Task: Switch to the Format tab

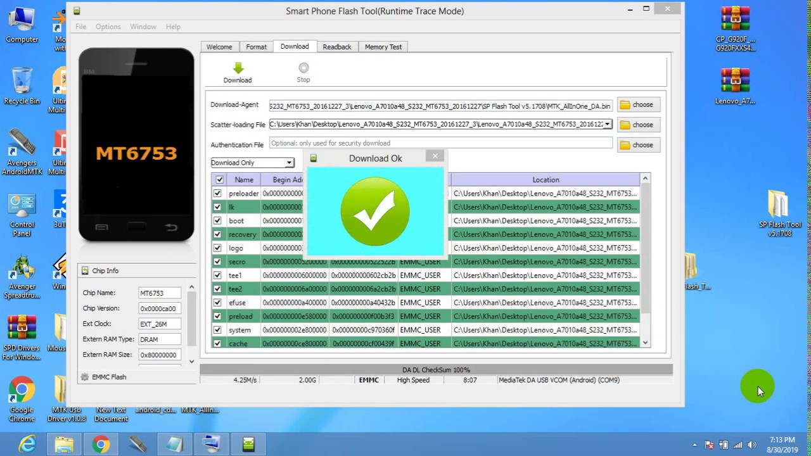Action: [x=257, y=47]
